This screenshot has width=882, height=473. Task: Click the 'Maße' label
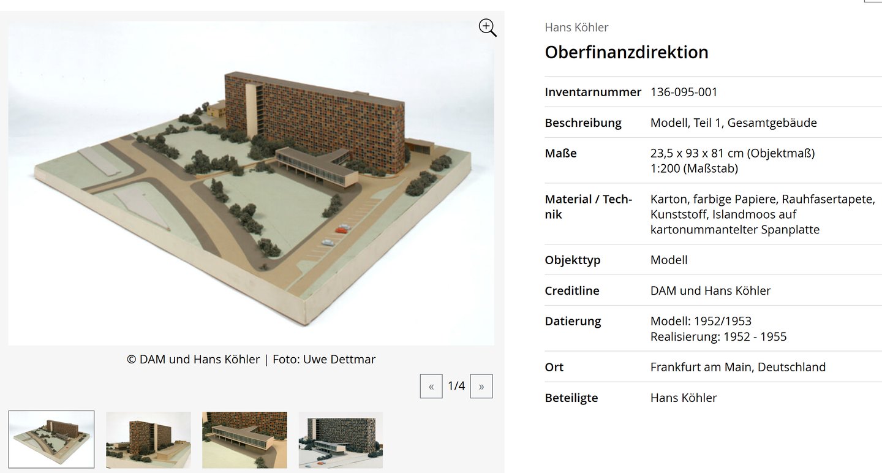pos(560,153)
